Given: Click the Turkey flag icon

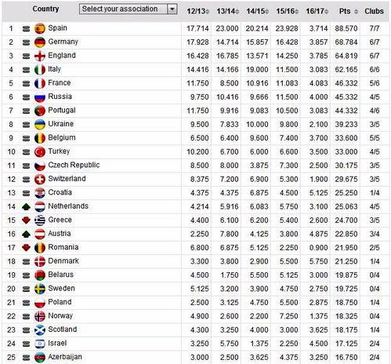Looking at the screenshot, I should [40, 152].
